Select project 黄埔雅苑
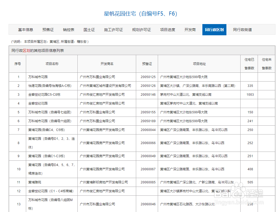This screenshot has height=212, width=279. point(35,182)
